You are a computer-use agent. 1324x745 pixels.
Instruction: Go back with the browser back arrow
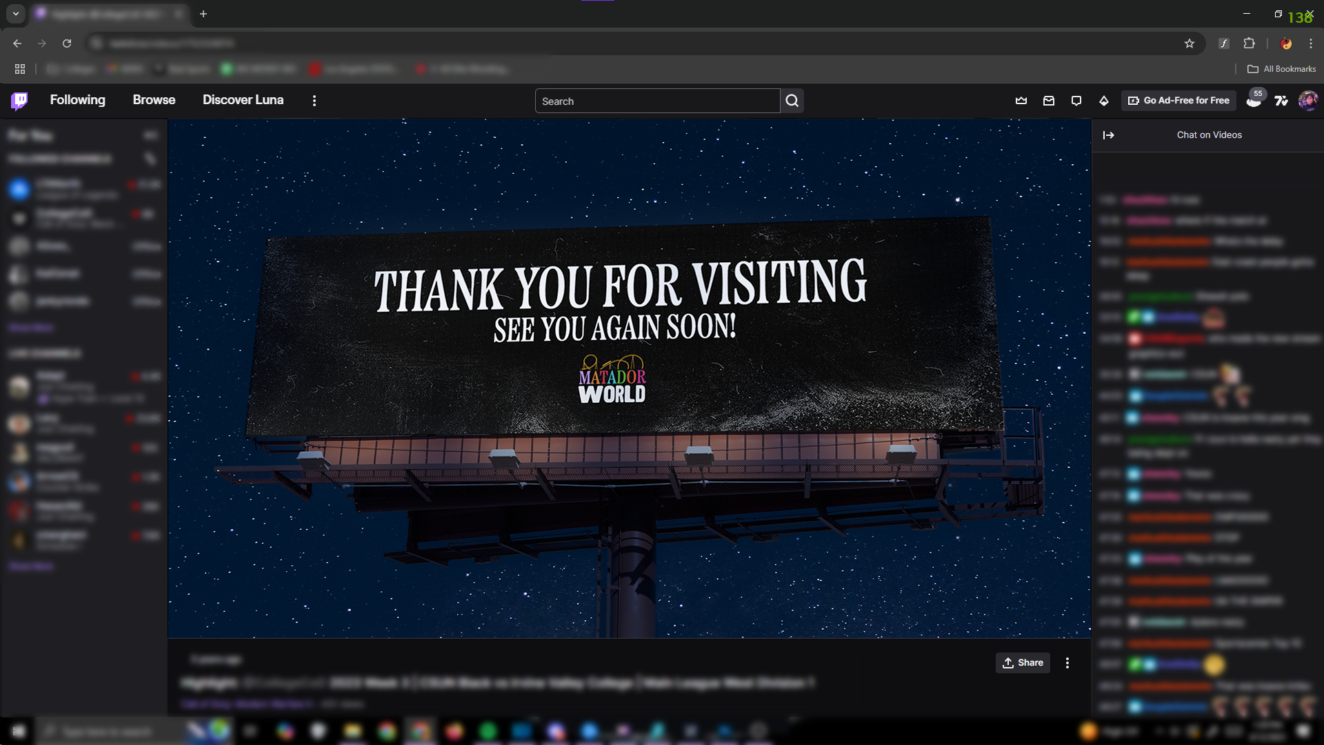[17, 43]
